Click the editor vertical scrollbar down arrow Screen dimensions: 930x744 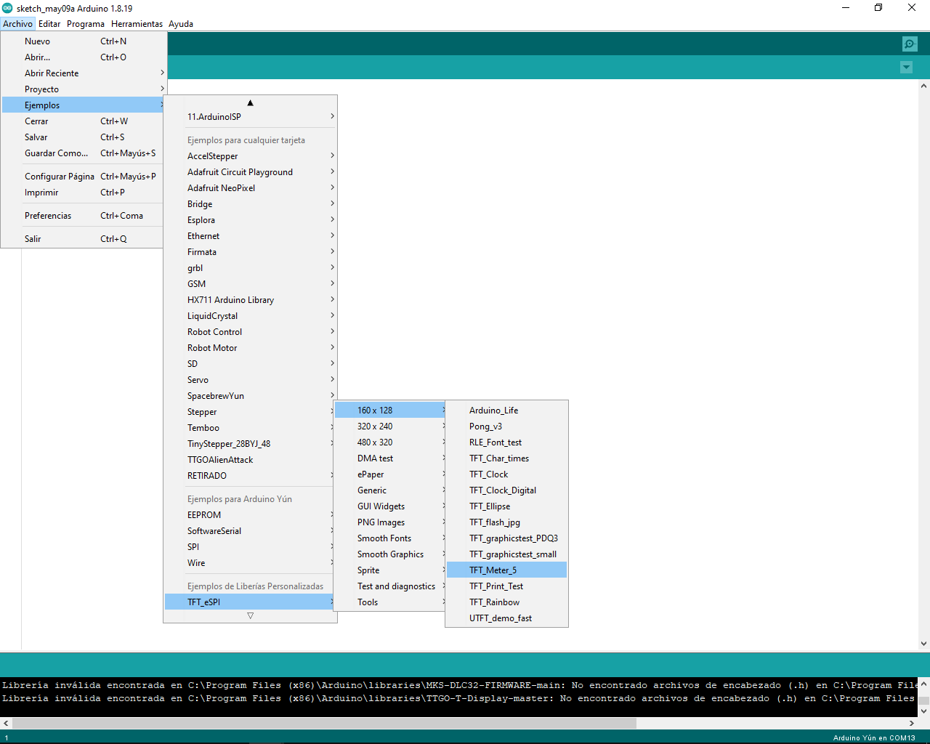coord(924,644)
